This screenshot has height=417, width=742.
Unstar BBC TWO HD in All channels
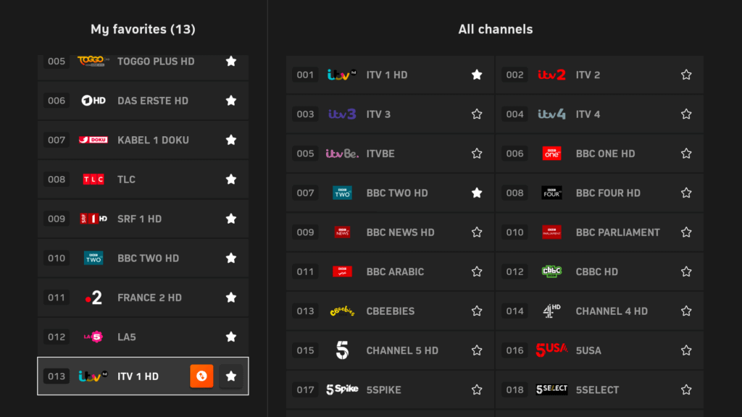click(477, 193)
